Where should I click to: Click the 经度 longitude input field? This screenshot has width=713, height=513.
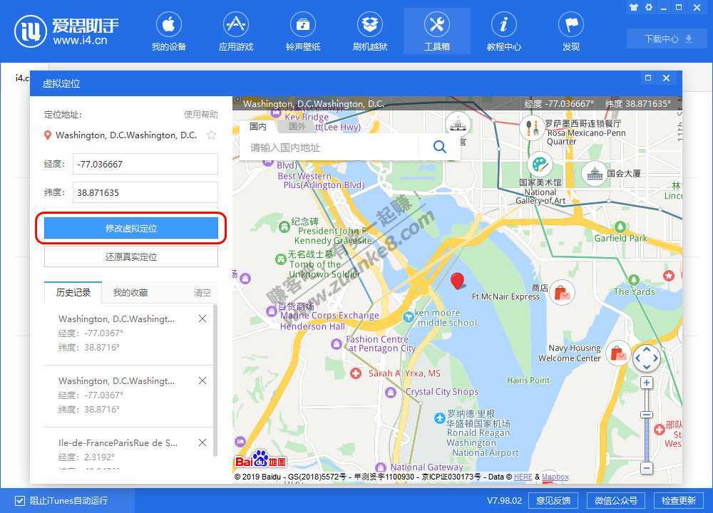(145, 164)
